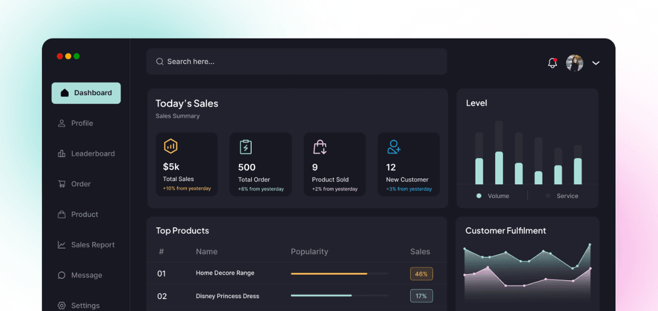Click row number 01

click(x=161, y=273)
